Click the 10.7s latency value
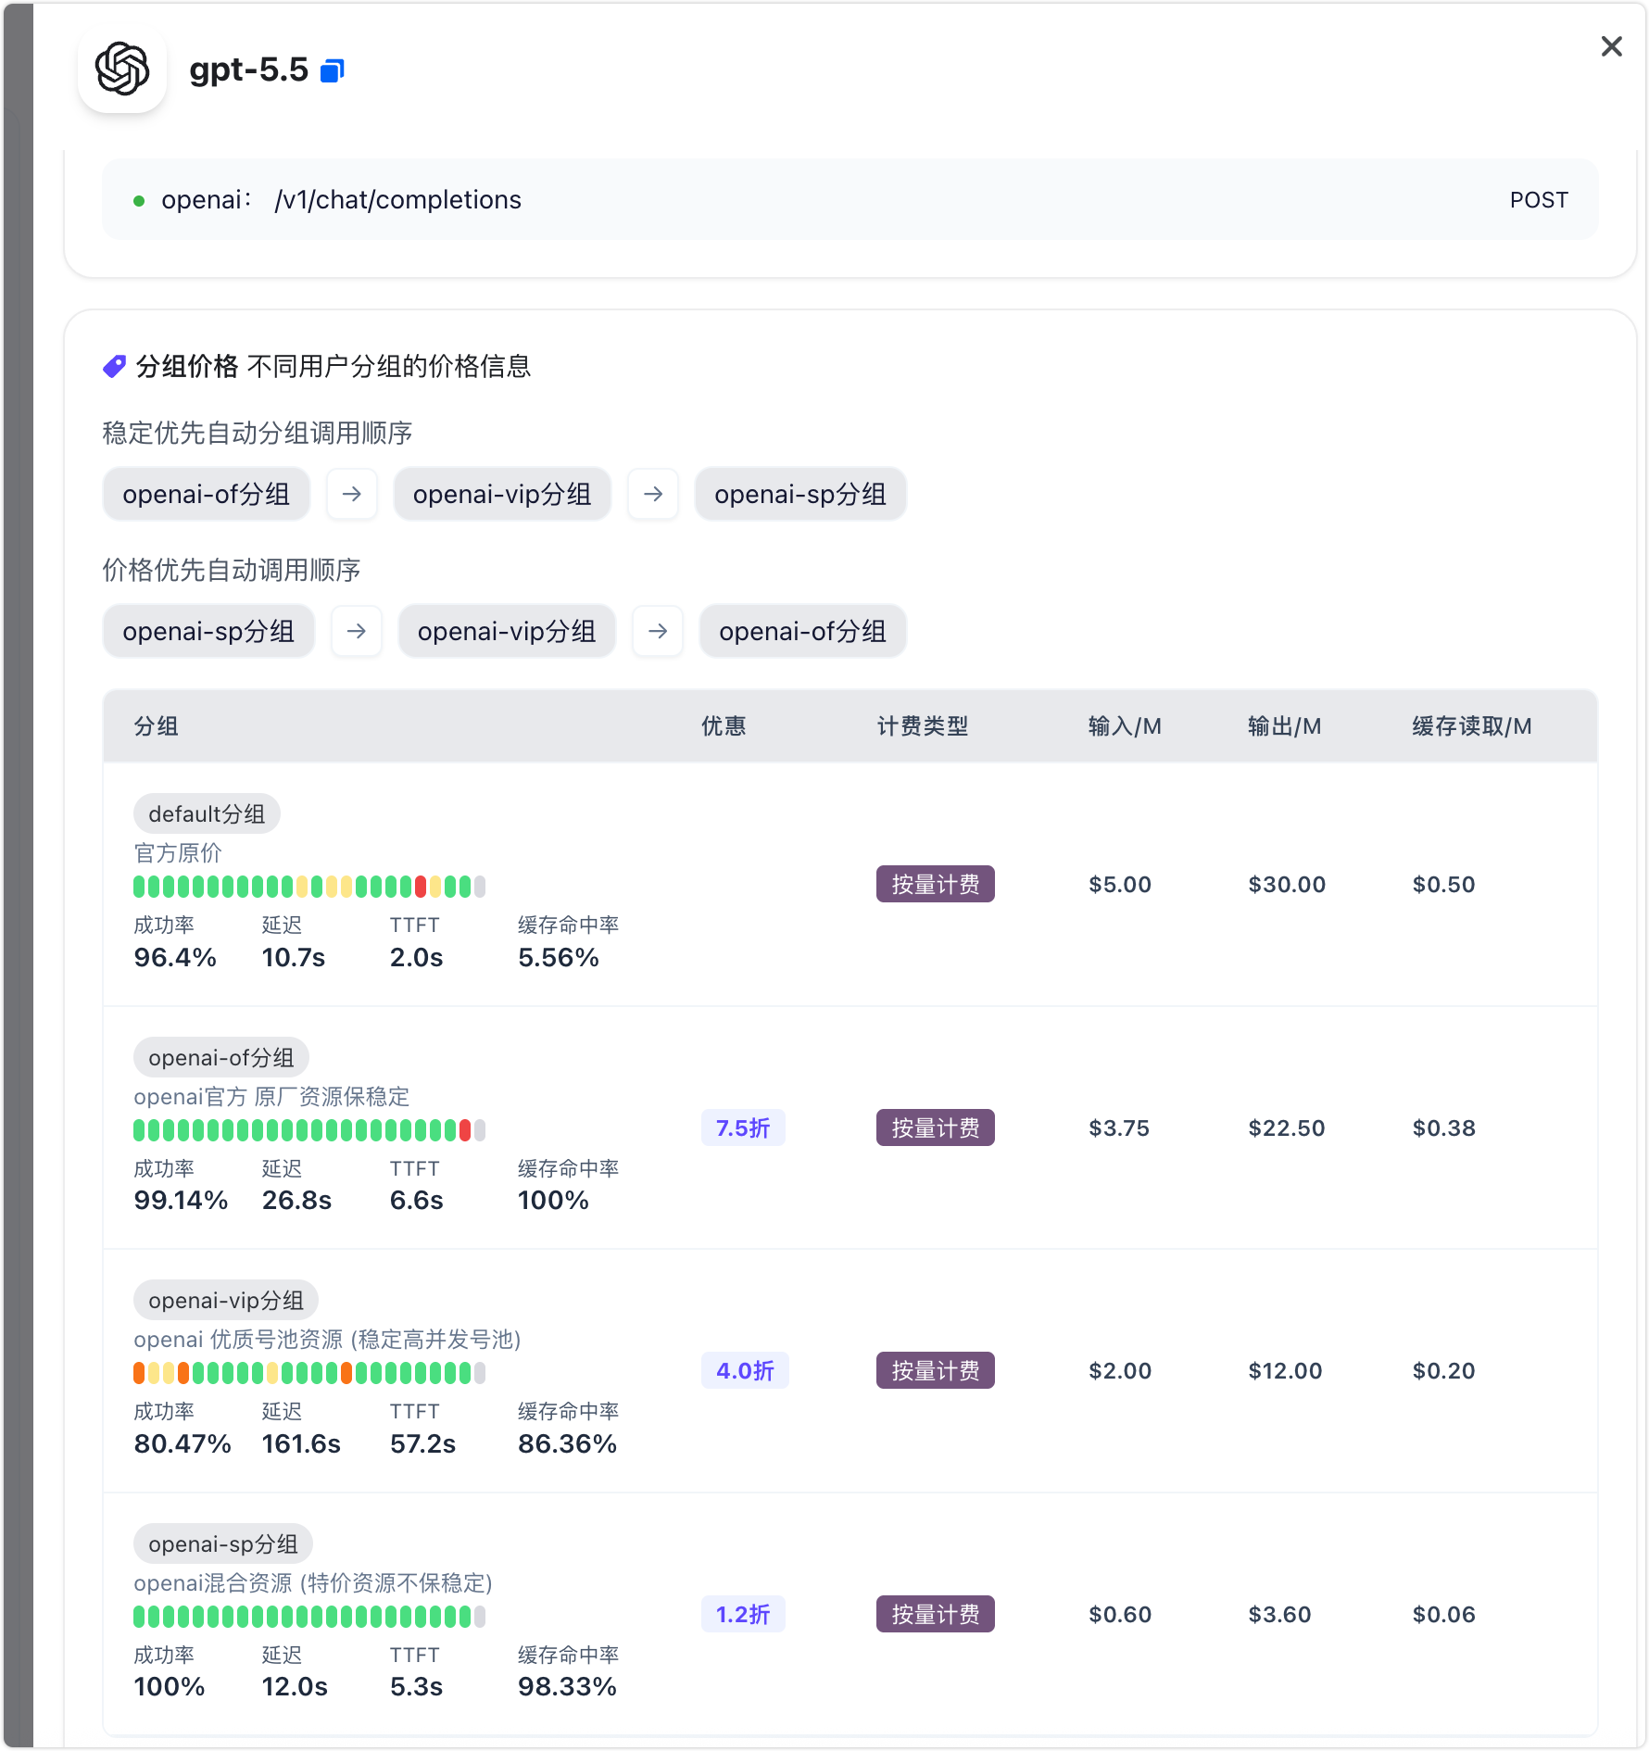This screenshot has height=1751, width=1649. (x=294, y=958)
